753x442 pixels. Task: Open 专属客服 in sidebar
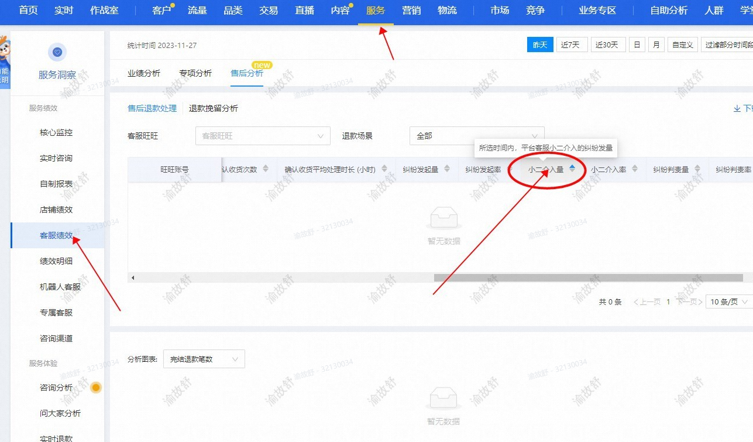pos(56,313)
